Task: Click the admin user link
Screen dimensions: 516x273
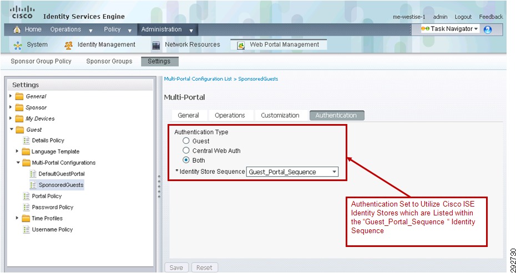Action: coord(440,17)
